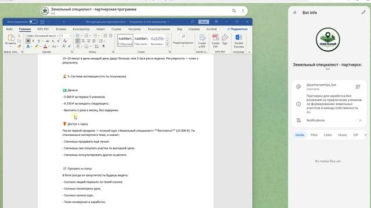
Task: Open the font size dropdown
Action: [70, 36]
